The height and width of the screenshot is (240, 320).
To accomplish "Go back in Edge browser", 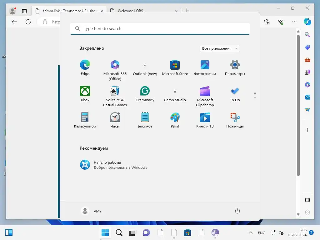I will pos(14,22).
